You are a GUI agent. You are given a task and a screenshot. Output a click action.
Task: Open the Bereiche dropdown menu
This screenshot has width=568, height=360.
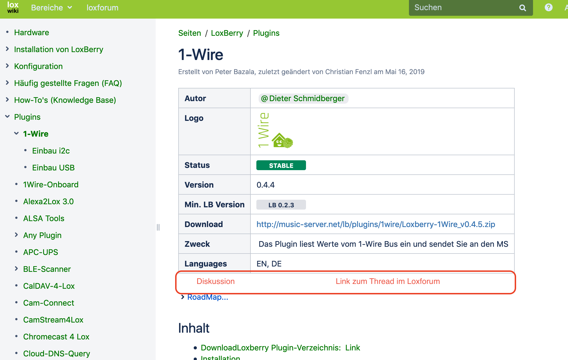[x=51, y=8]
